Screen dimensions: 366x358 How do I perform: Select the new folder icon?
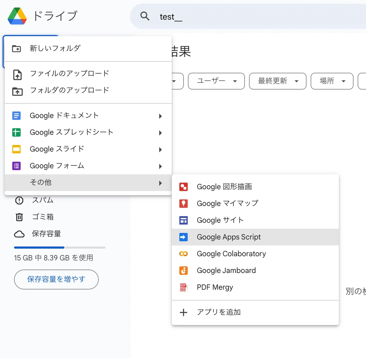pos(16,49)
